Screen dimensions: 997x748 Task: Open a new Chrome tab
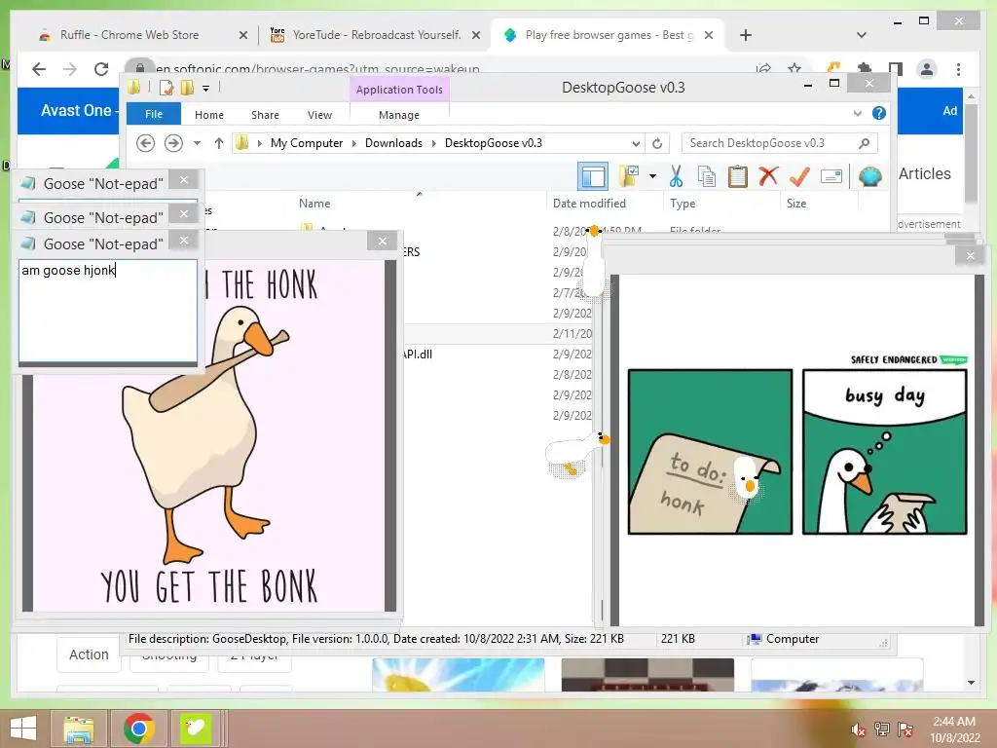746,35
